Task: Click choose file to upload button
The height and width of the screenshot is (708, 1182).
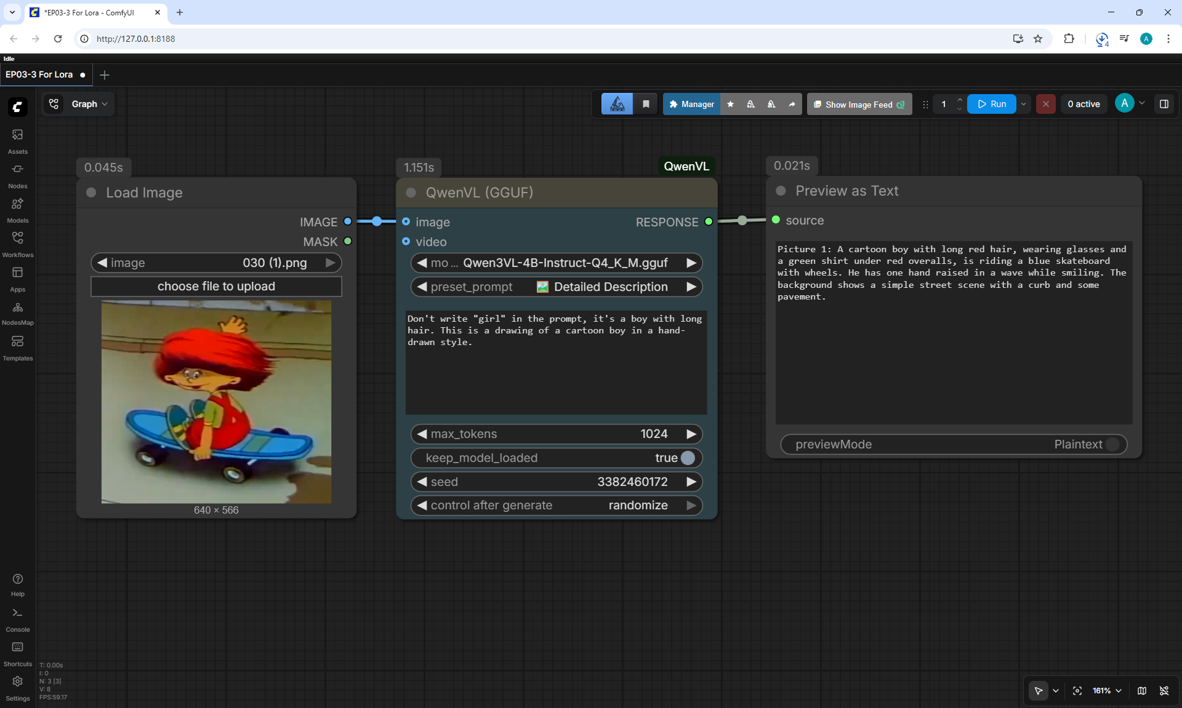Action: [x=216, y=286]
